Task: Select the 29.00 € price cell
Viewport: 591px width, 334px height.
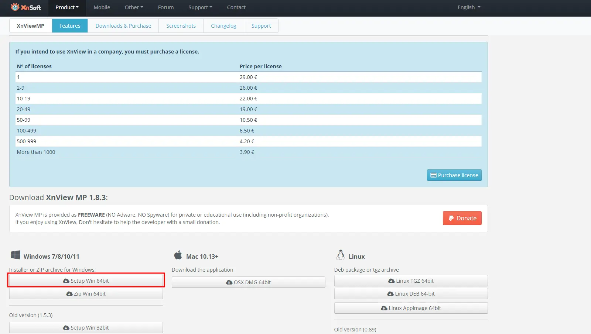Action: [248, 77]
